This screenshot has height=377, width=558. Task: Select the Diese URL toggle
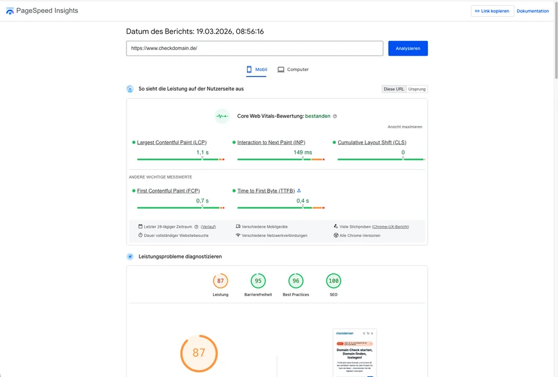(394, 89)
